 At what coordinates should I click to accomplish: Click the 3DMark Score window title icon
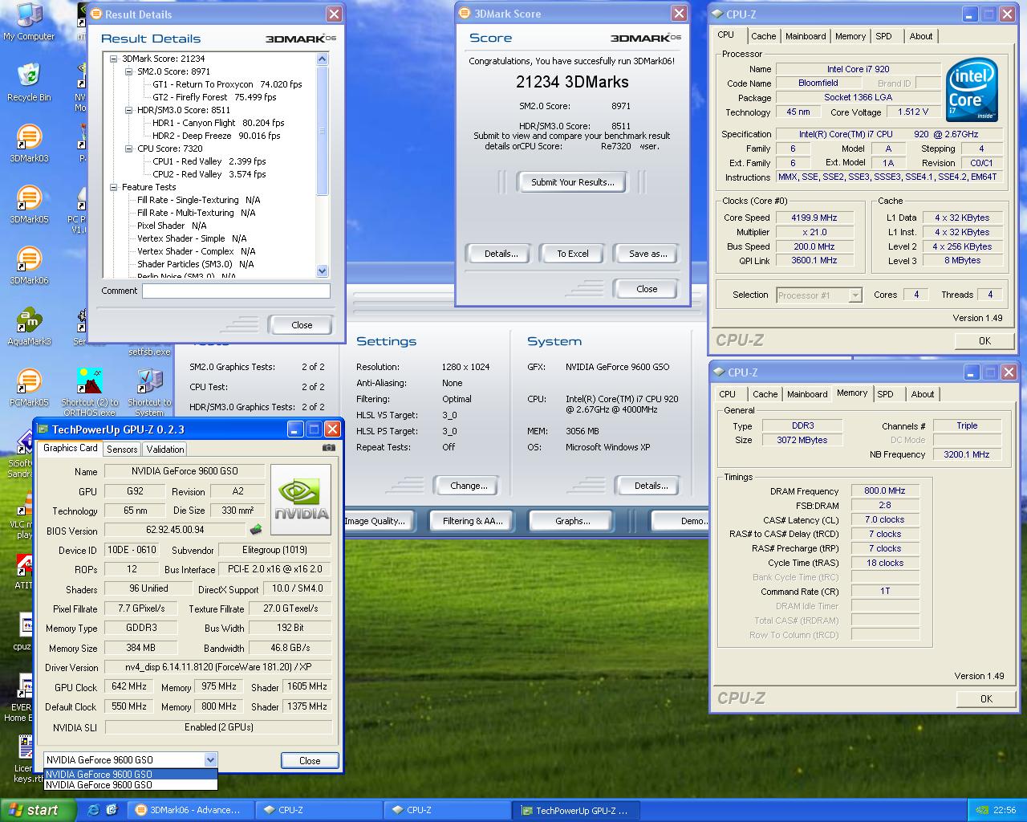click(x=464, y=14)
